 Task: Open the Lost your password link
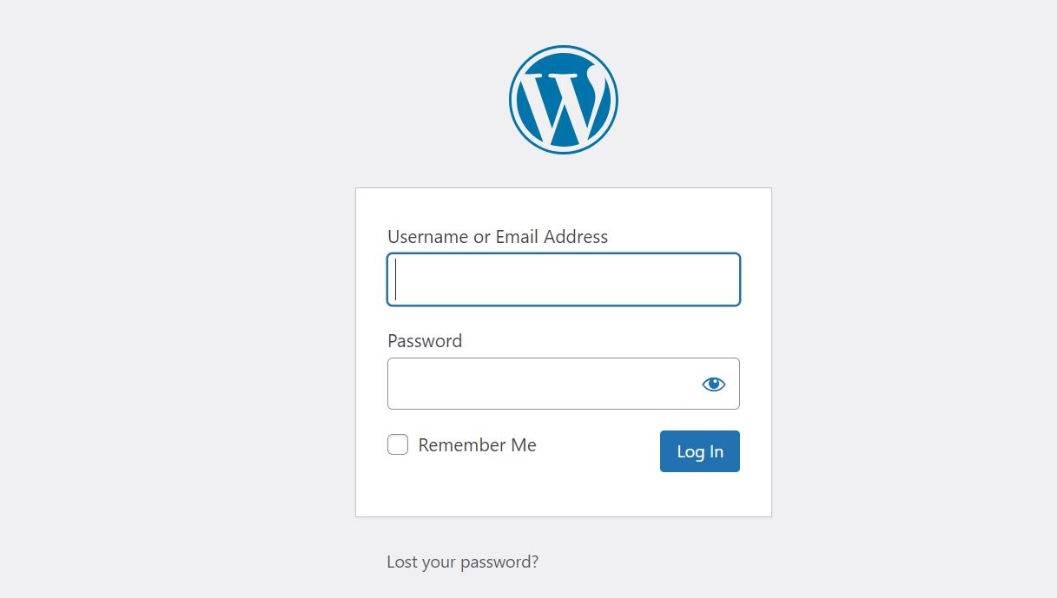[462, 562]
